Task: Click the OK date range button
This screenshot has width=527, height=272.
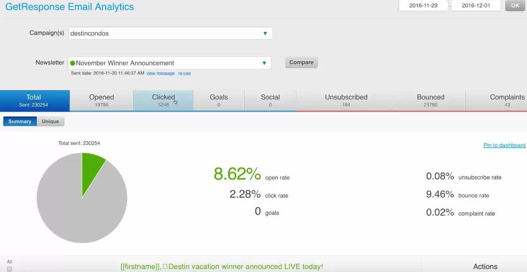Action: point(515,6)
